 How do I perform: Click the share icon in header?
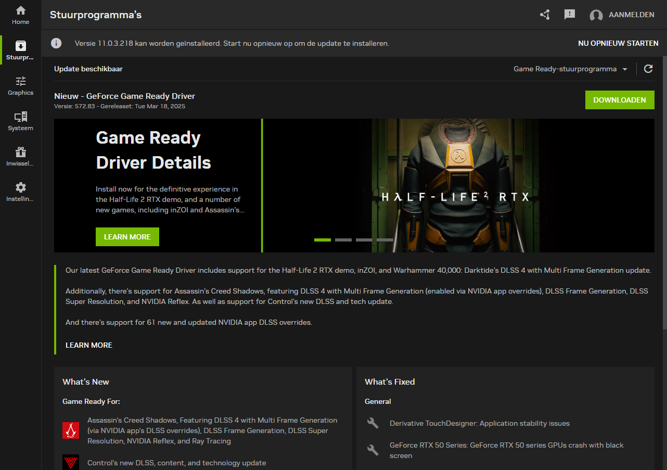pos(545,15)
